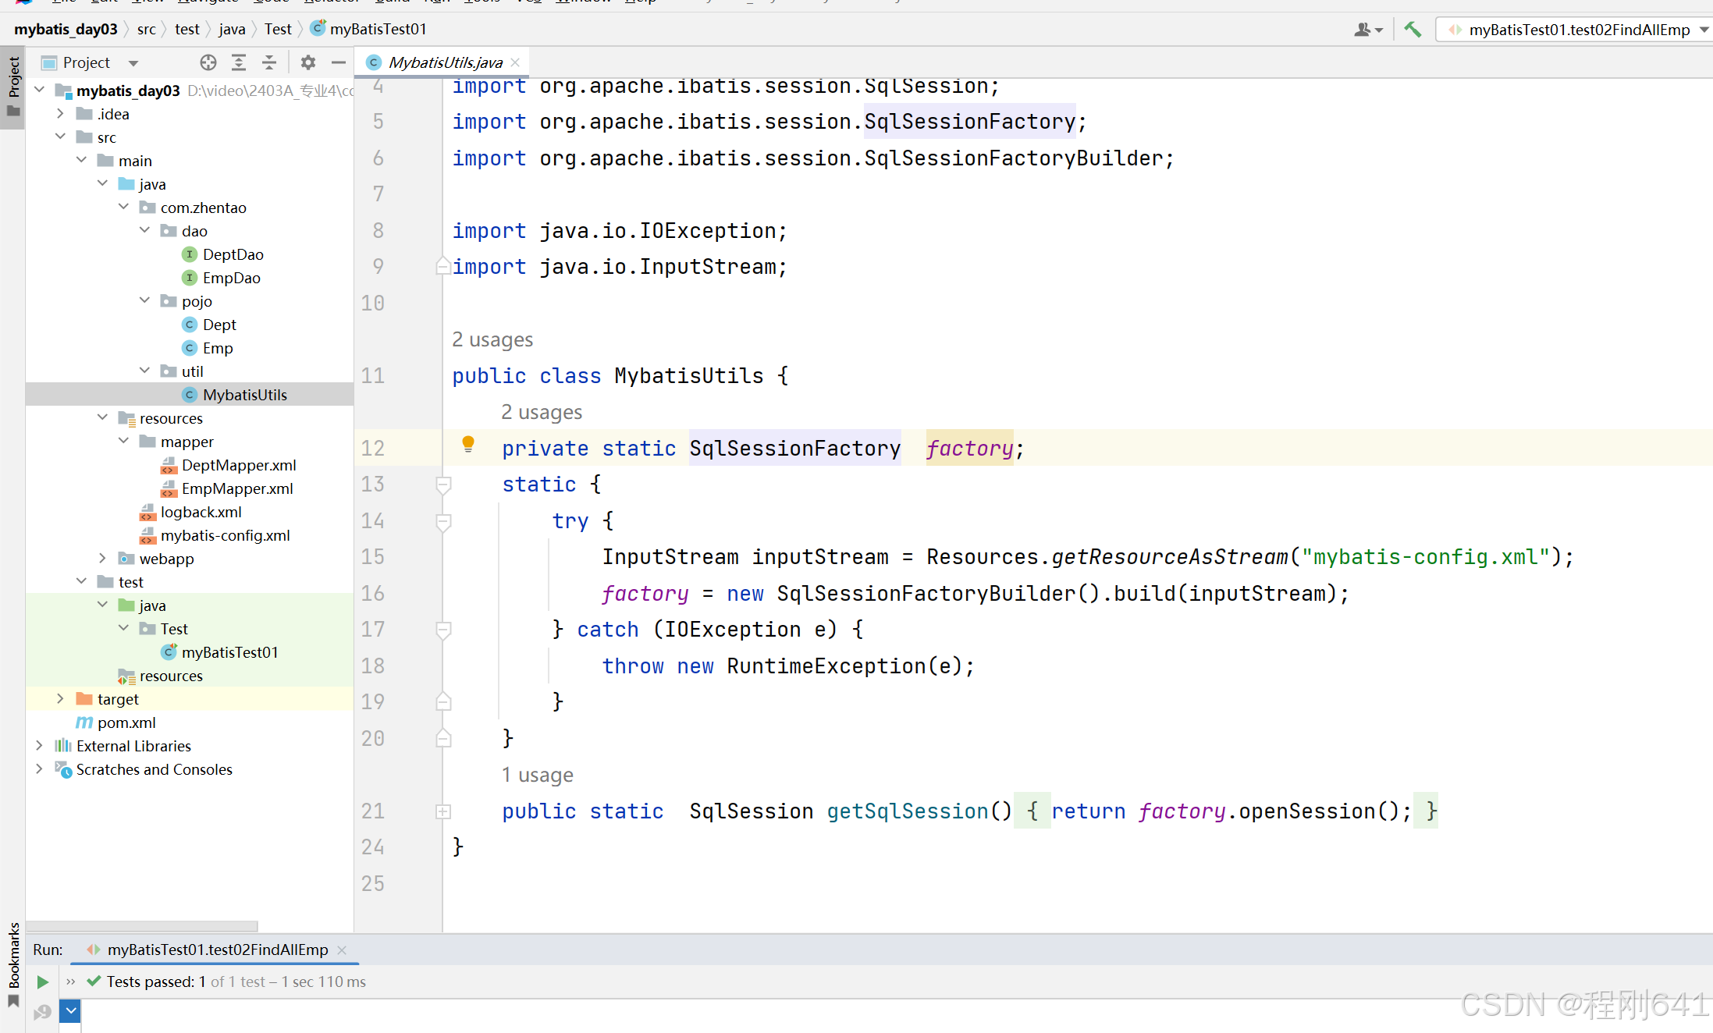
Task: Open the run configuration dropdown myBatisTest01.test02FindAllEmp
Action: click(1576, 30)
